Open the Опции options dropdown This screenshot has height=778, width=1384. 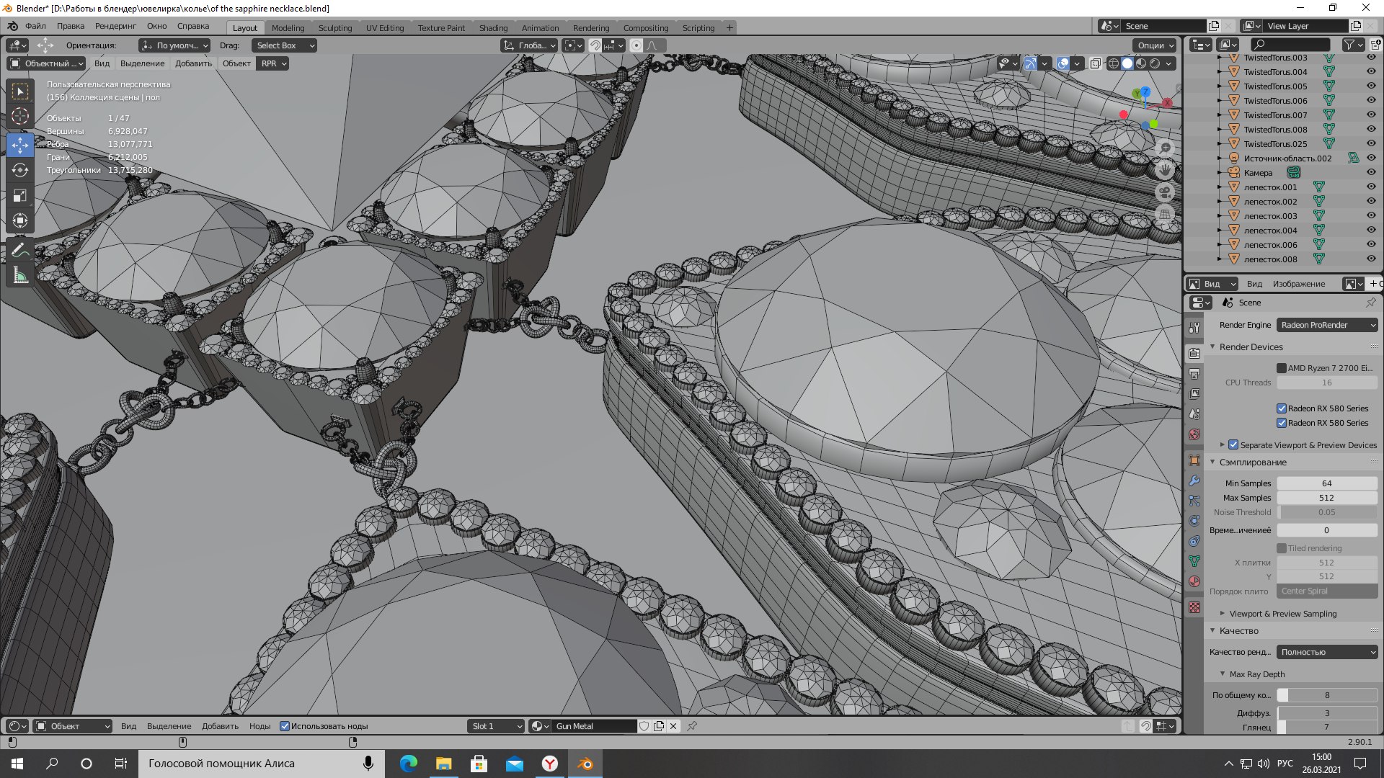1155,45
